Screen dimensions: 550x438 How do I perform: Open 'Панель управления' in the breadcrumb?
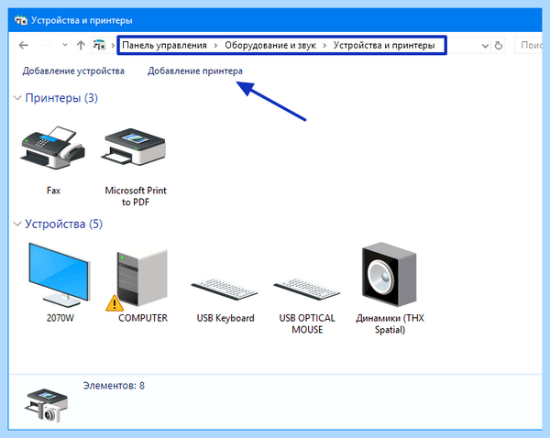pos(164,45)
